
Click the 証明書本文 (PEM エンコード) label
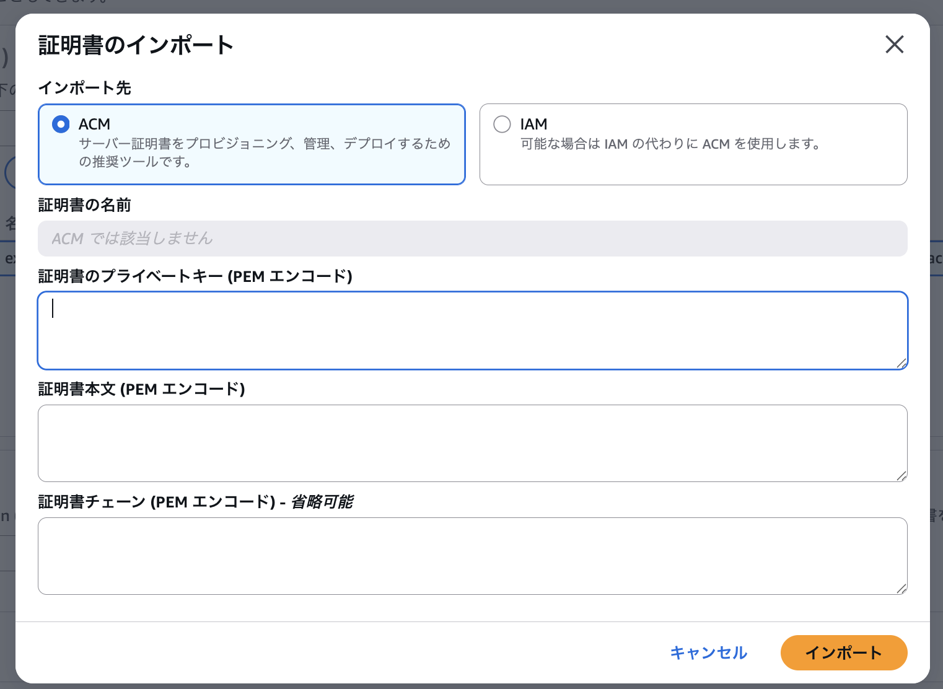pyautogui.click(x=141, y=390)
